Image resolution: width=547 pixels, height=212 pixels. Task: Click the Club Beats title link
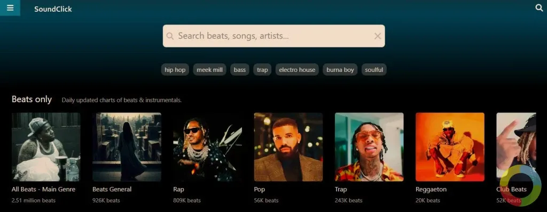pos(511,190)
